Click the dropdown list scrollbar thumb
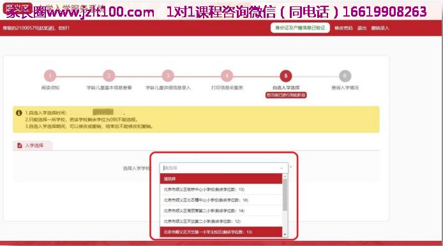The image size is (443, 246). pos(285,194)
